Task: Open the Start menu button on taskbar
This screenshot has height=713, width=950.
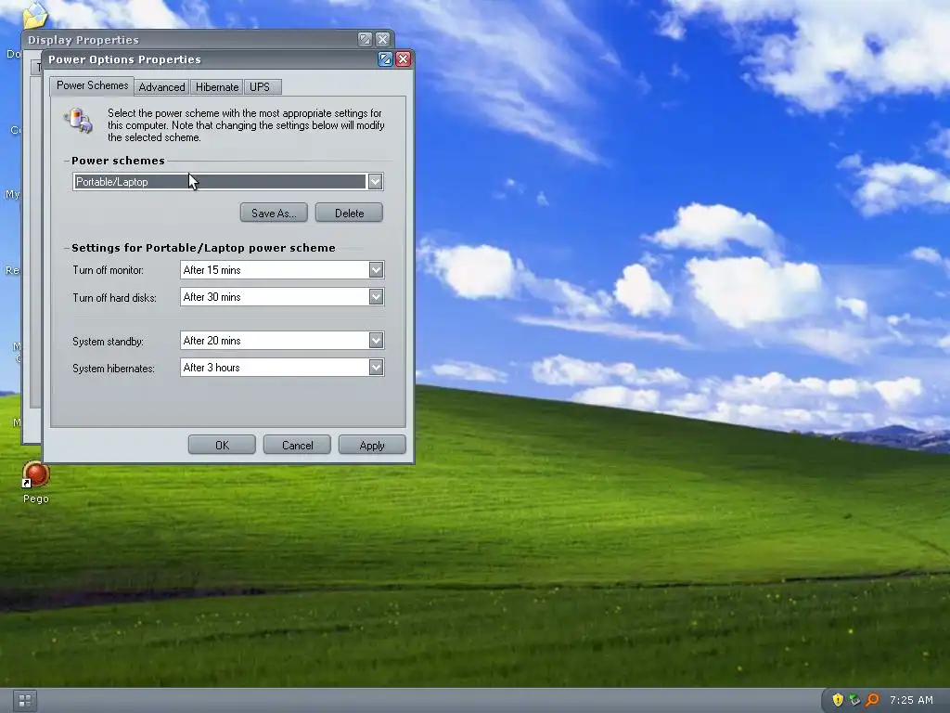Action: (x=25, y=701)
